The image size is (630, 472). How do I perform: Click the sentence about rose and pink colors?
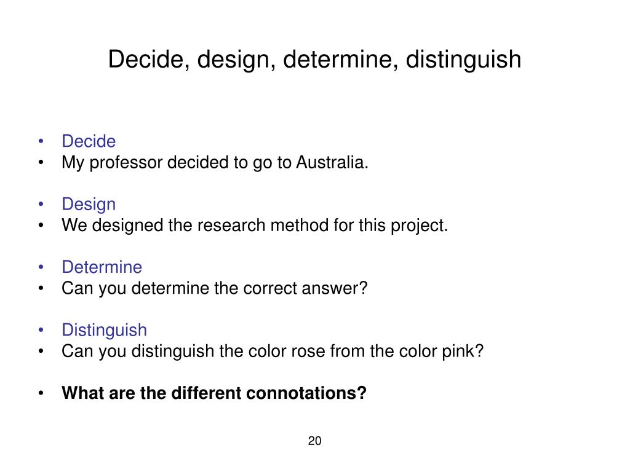[x=273, y=351]
